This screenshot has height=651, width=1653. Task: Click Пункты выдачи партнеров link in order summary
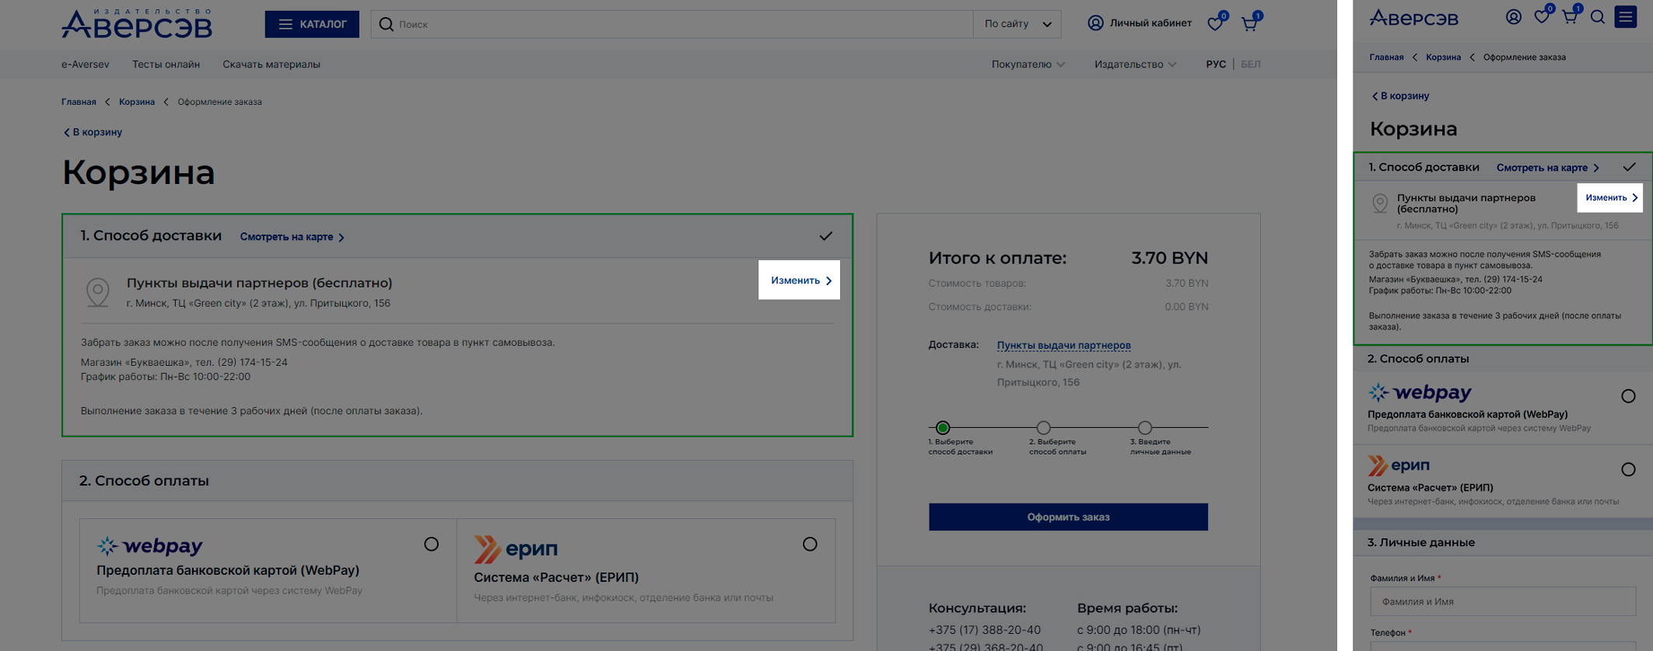tap(1063, 345)
